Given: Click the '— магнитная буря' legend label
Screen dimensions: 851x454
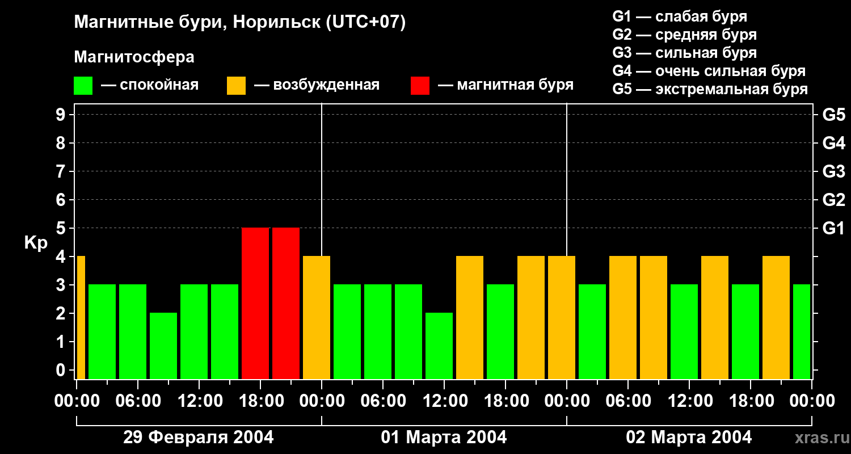Looking at the screenshot, I should pos(505,85).
